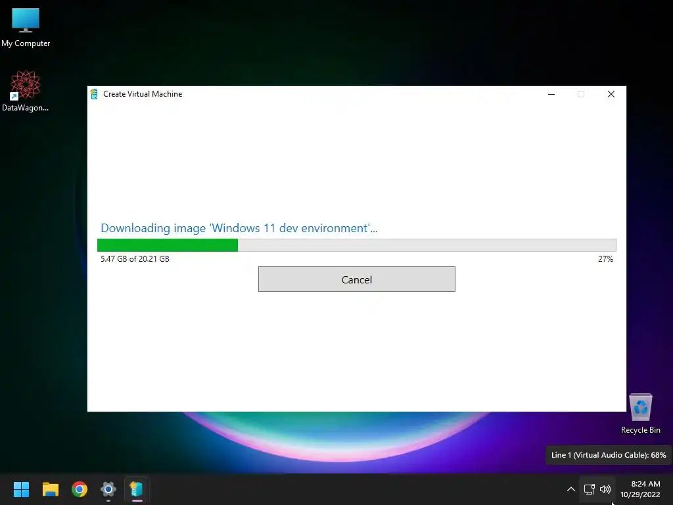
Task: Open Google Chrome from the taskbar
Action: tap(80, 489)
